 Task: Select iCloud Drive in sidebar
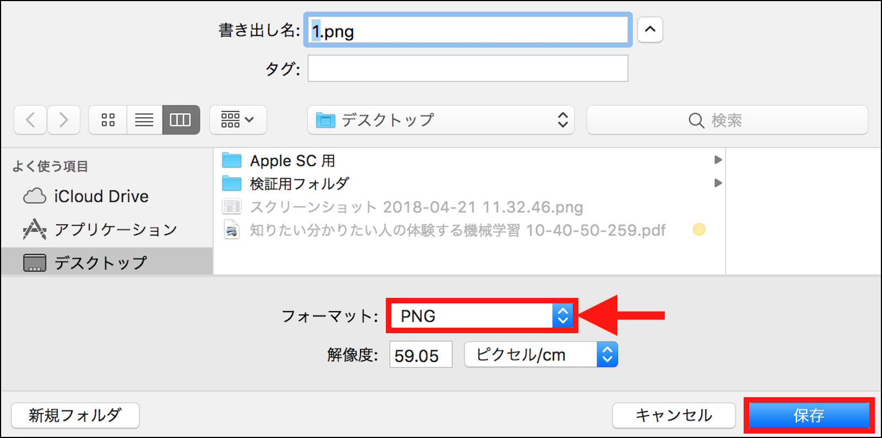tap(101, 196)
